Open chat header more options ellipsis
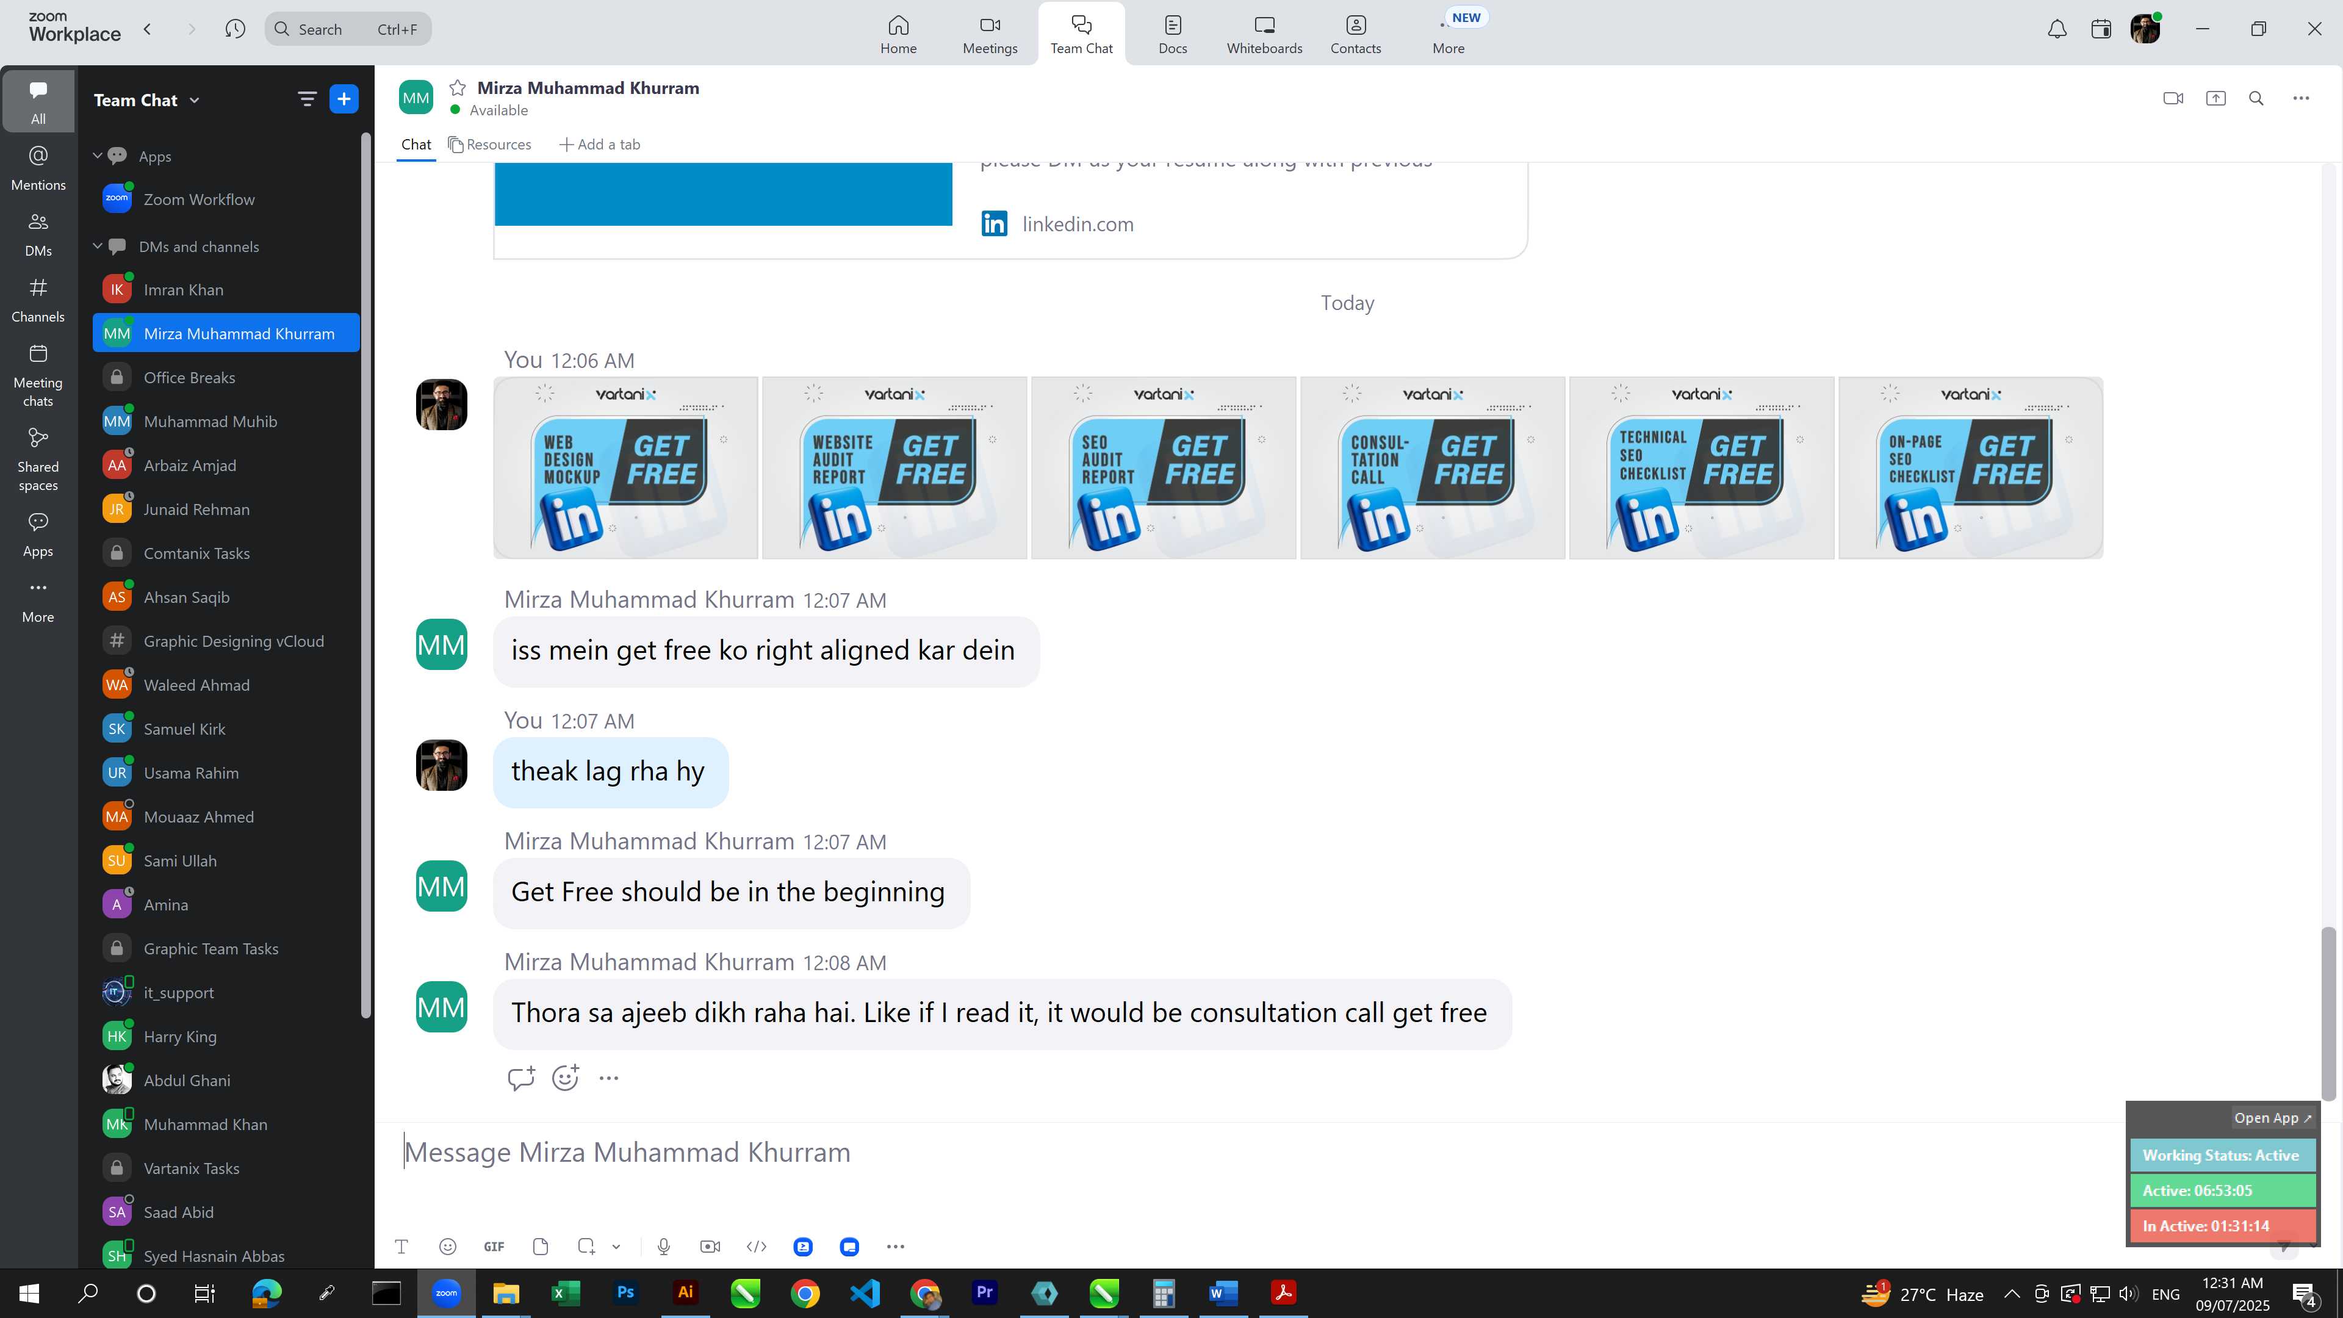2343x1318 pixels. [x=2301, y=98]
